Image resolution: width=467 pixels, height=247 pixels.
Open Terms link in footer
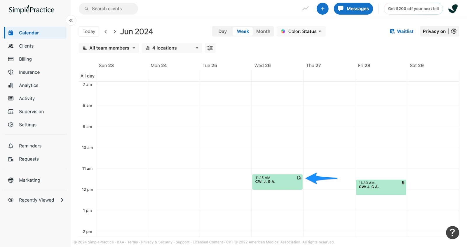click(x=133, y=242)
